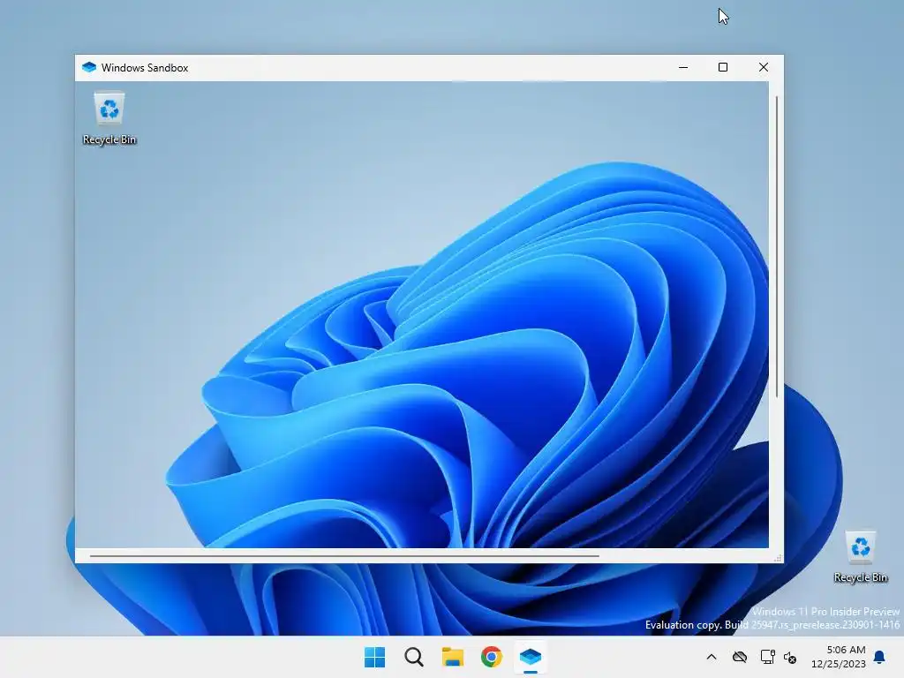Click the OneDrive cloud tray icon
The image size is (904, 678).
740,657
